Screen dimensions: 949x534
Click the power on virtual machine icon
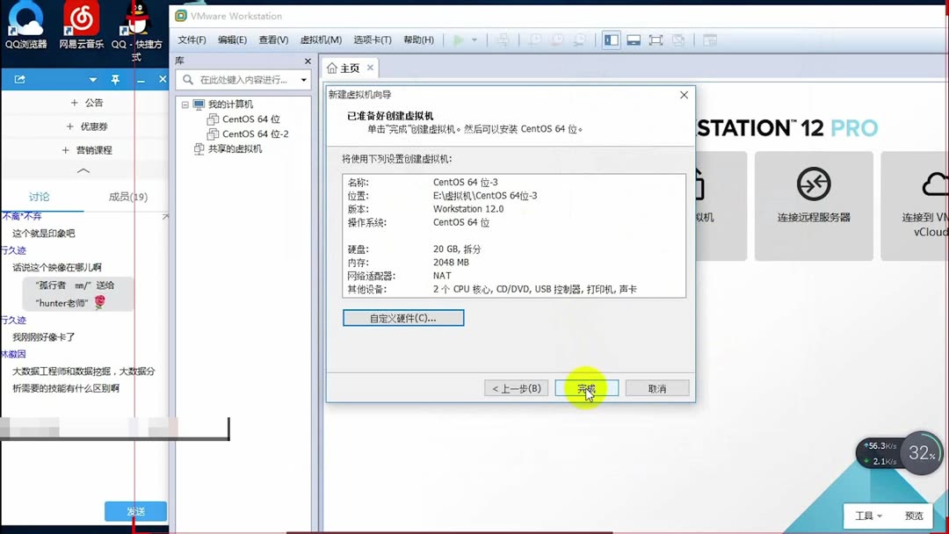pyautogui.click(x=459, y=39)
